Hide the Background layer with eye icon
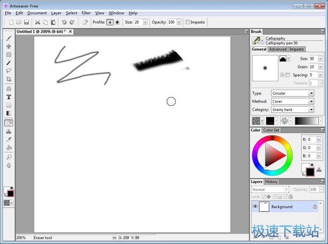Viewport: 328px width, 244px height. click(x=255, y=206)
